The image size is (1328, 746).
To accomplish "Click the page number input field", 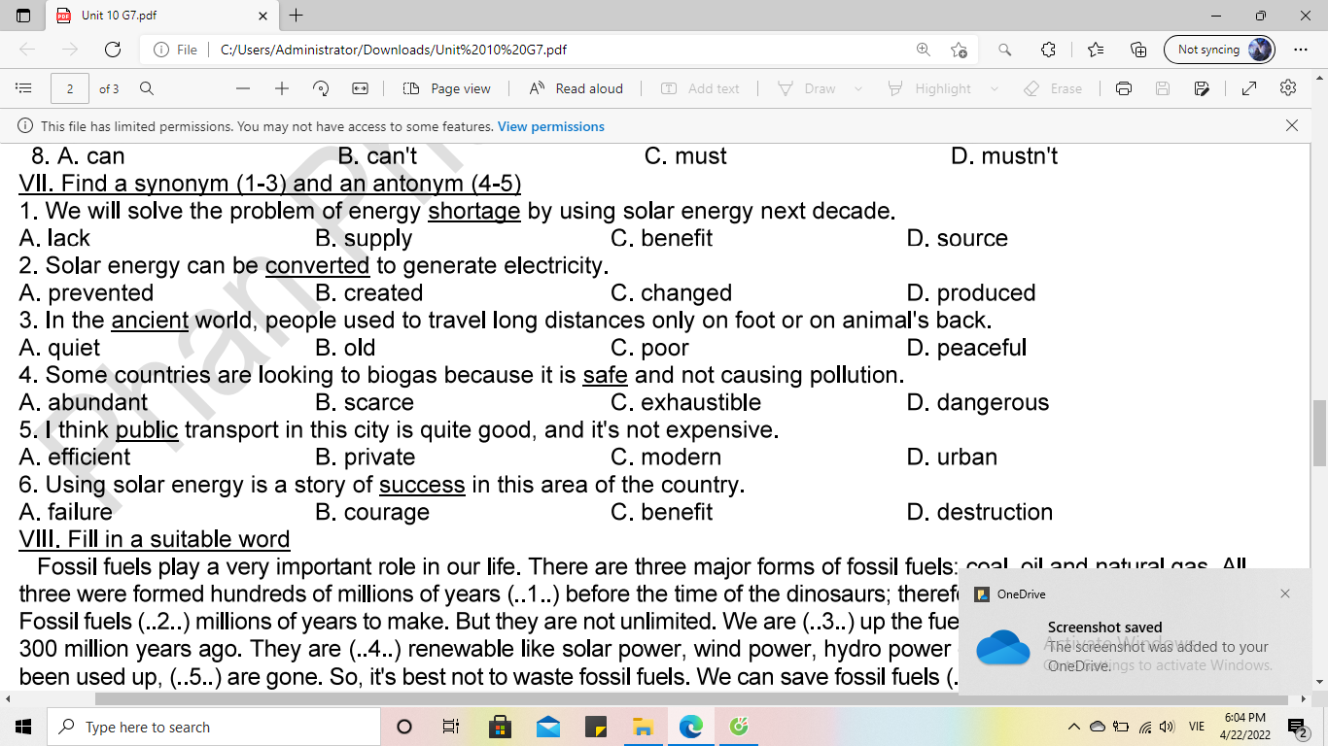I will (x=70, y=88).
